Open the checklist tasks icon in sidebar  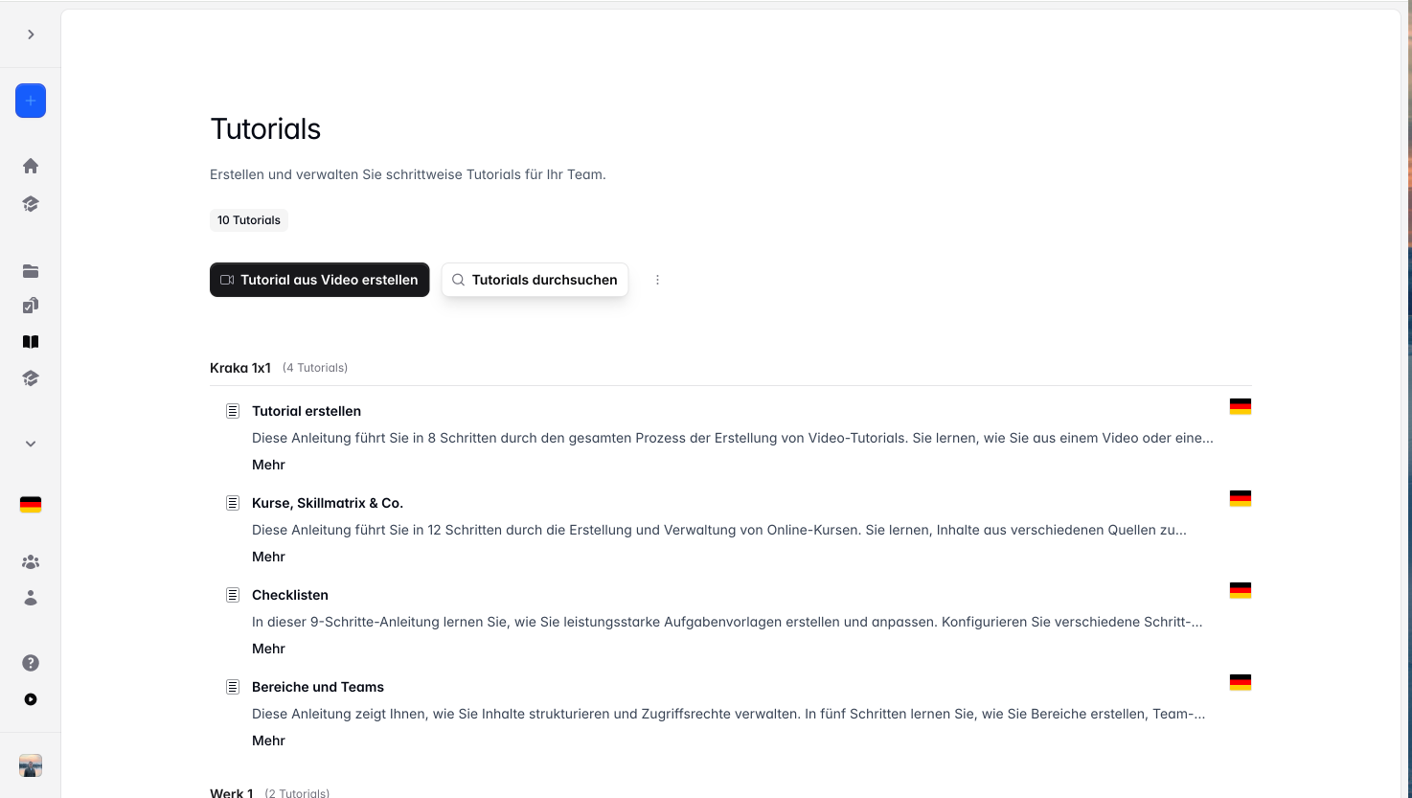(x=31, y=306)
